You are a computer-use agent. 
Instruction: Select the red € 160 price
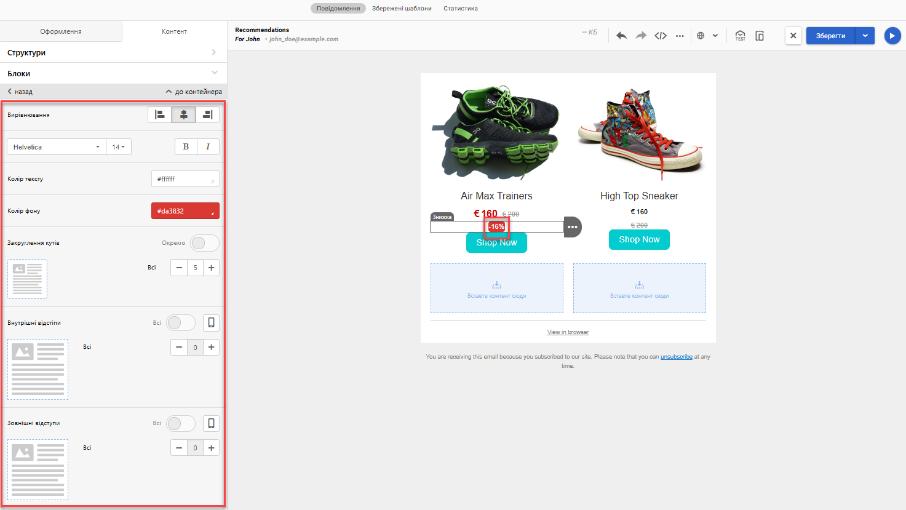click(485, 213)
